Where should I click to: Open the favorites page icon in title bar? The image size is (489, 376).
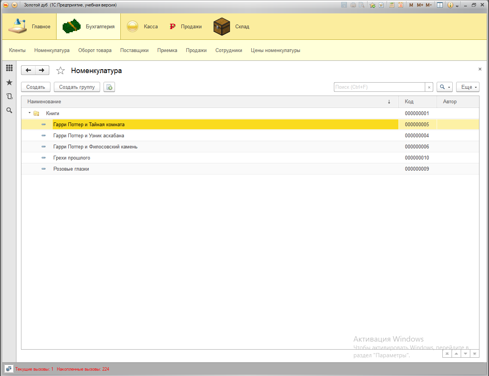click(x=381, y=5)
